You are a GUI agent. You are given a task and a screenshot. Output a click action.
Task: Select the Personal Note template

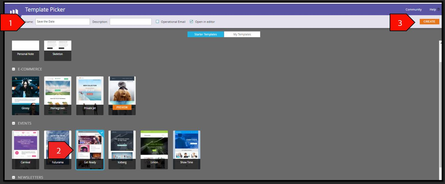point(26,51)
